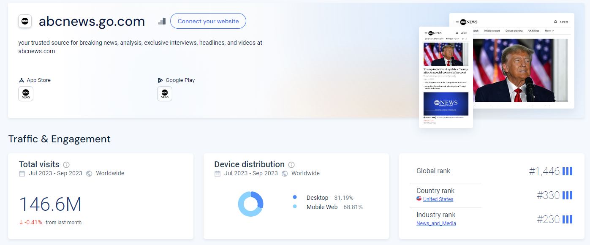Click the Traffic & Engagement heading

(x=60, y=139)
